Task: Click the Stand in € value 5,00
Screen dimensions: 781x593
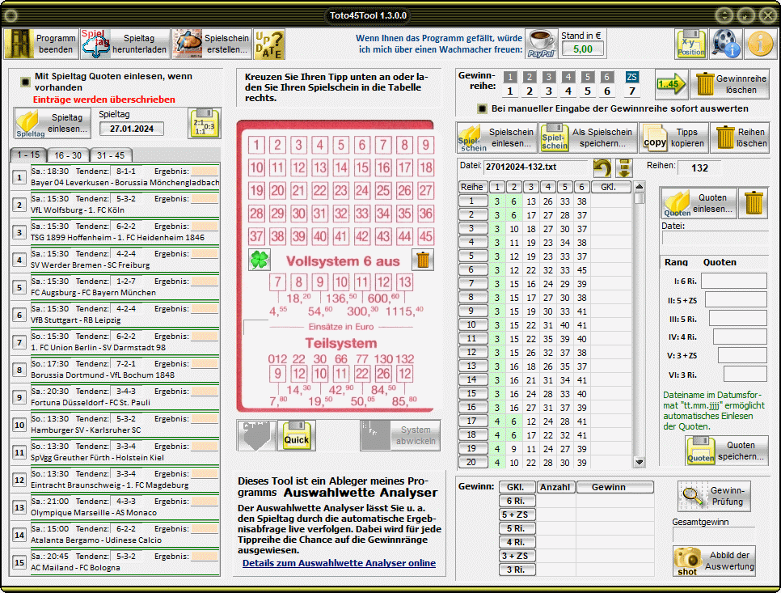Action: click(583, 49)
